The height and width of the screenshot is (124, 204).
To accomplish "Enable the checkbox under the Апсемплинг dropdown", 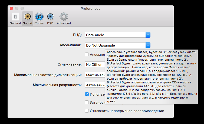I will click(87, 54).
